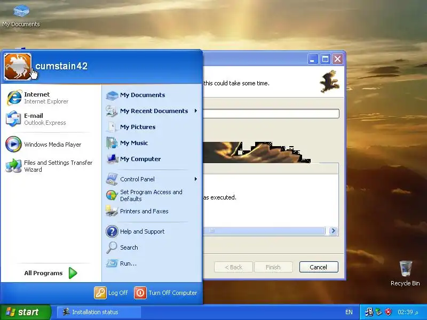Click Turn Off Computer button
427x320 pixels.
pos(165,293)
